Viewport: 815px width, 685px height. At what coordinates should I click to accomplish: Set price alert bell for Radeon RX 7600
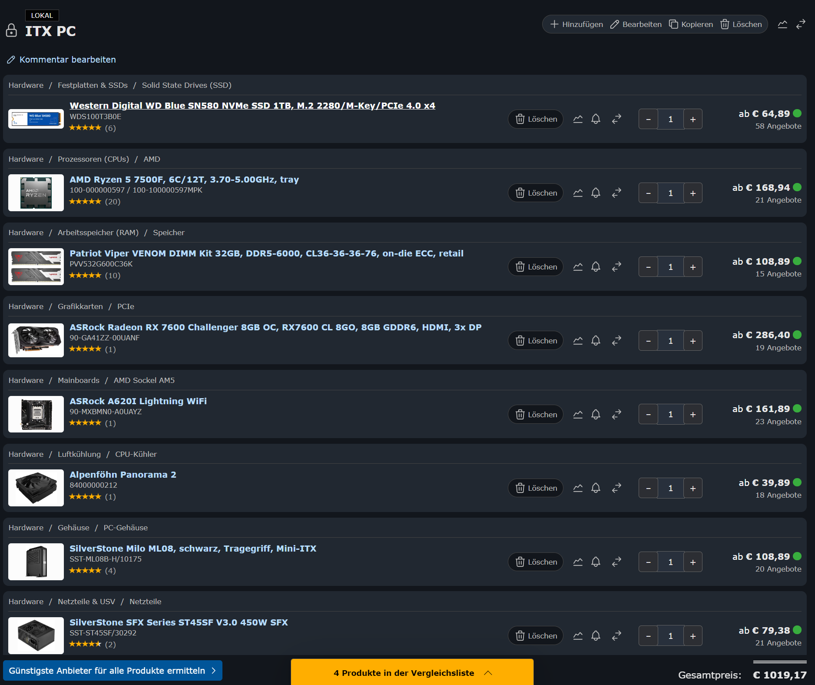tap(596, 341)
